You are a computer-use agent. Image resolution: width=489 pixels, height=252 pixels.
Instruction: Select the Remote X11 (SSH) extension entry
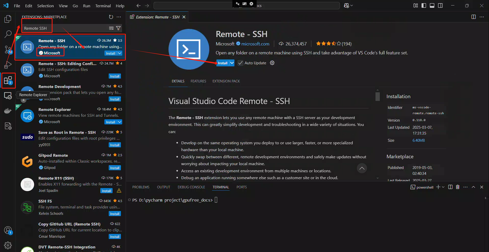point(71,184)
